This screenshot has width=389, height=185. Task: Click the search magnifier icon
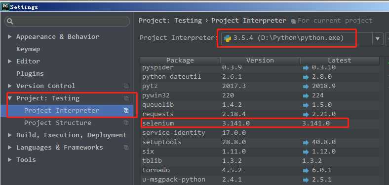click(x=10, y=22)
